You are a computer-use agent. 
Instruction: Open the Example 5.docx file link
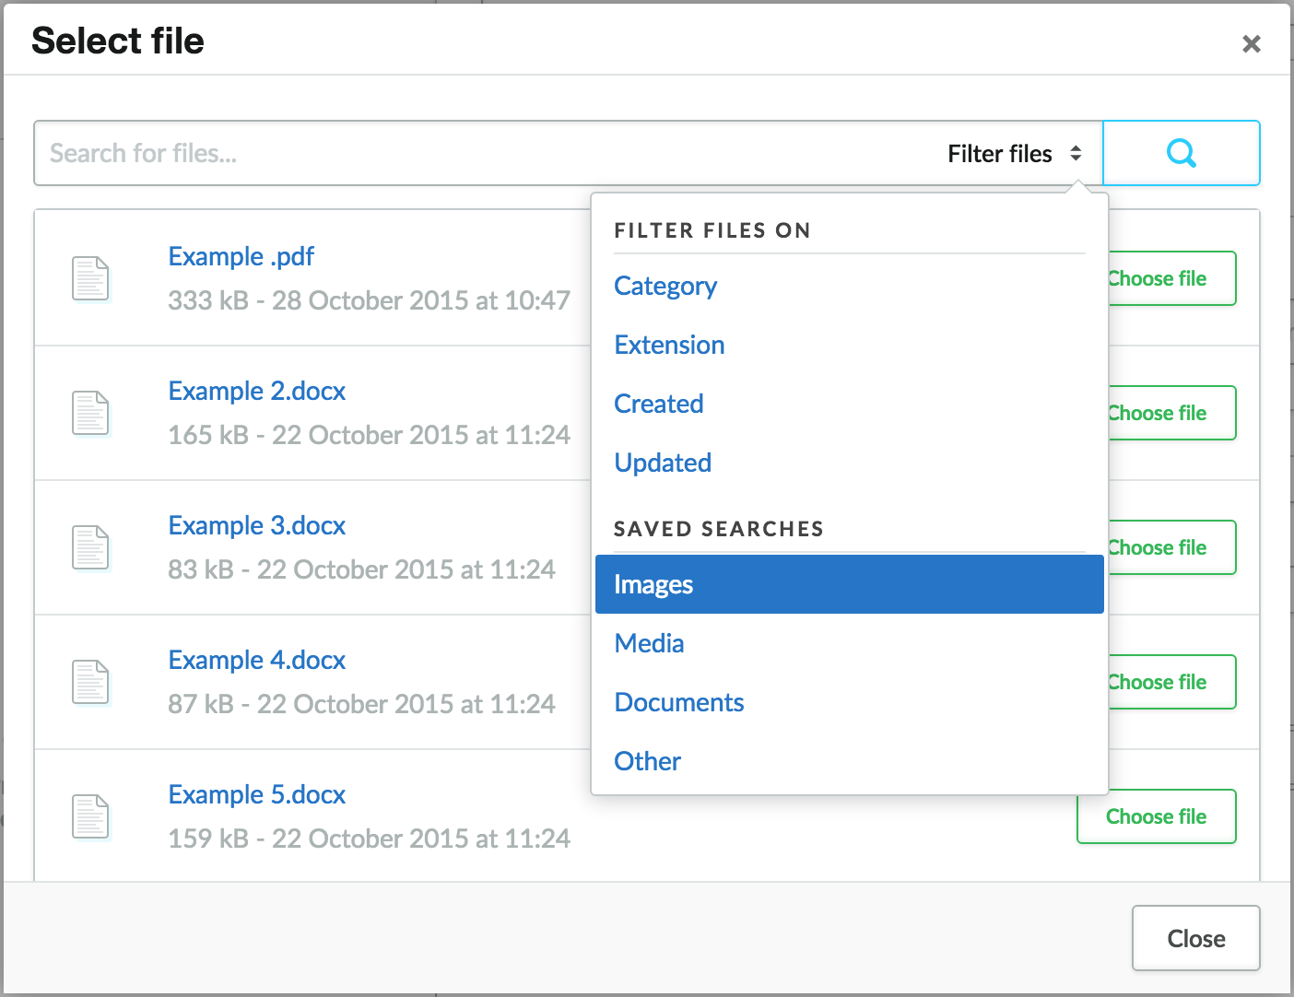256,794
